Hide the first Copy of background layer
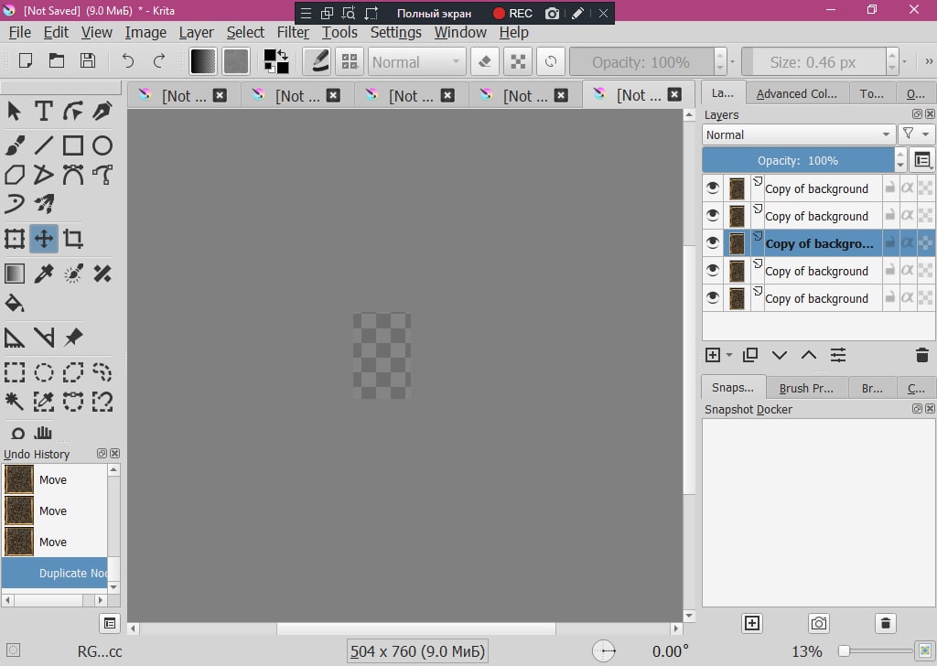Image resolution: width=937 pixels, height=666 pixels. [712, 188]
